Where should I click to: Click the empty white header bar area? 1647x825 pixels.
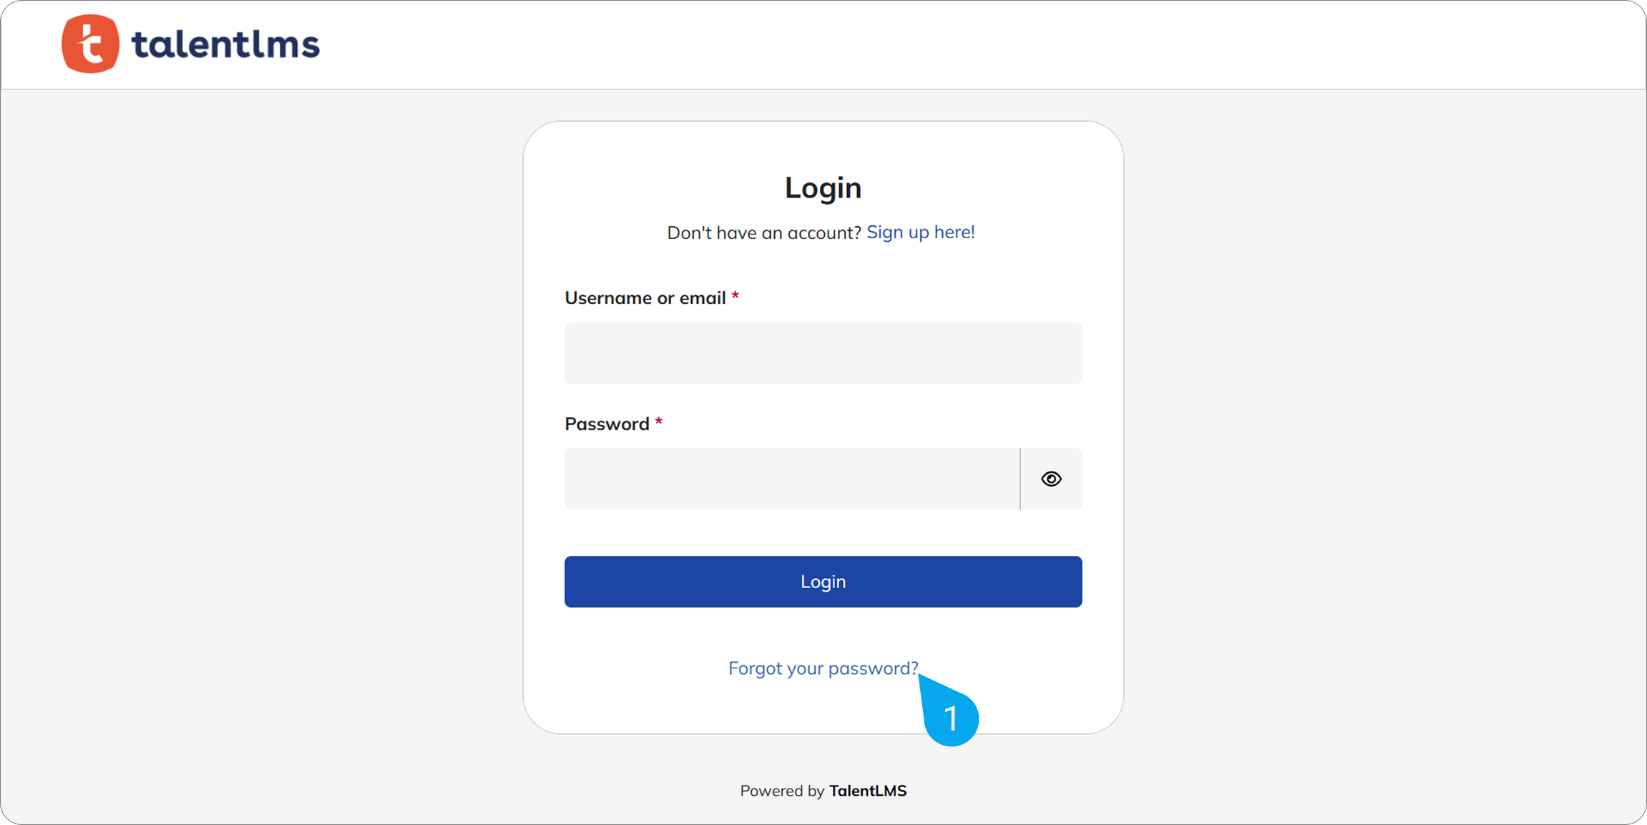pos(930,44)
